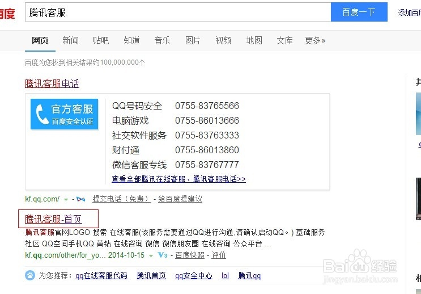
Task: Open the 音乐 tab
Action: (162, 41)
